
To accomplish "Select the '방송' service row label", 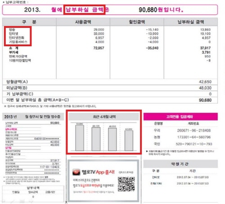I will click(12, 30).
